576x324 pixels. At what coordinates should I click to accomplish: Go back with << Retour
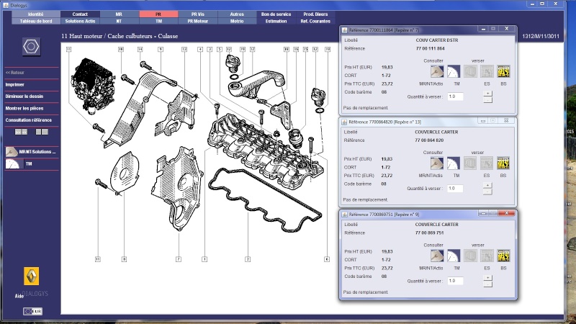click(14, 73)
